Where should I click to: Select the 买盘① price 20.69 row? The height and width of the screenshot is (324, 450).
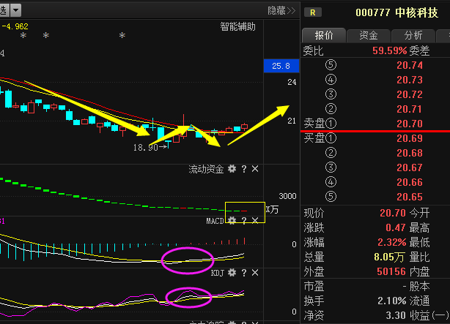point(374,138)
